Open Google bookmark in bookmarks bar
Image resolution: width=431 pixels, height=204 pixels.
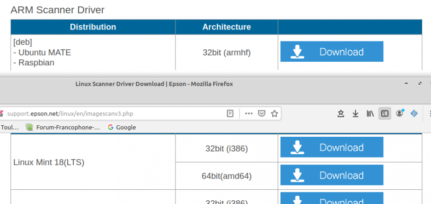[122, 127]
